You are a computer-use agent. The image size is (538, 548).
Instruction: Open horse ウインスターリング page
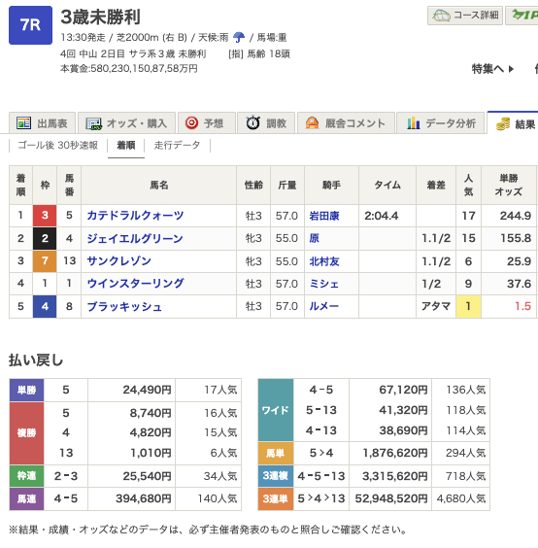coord(135,283)
